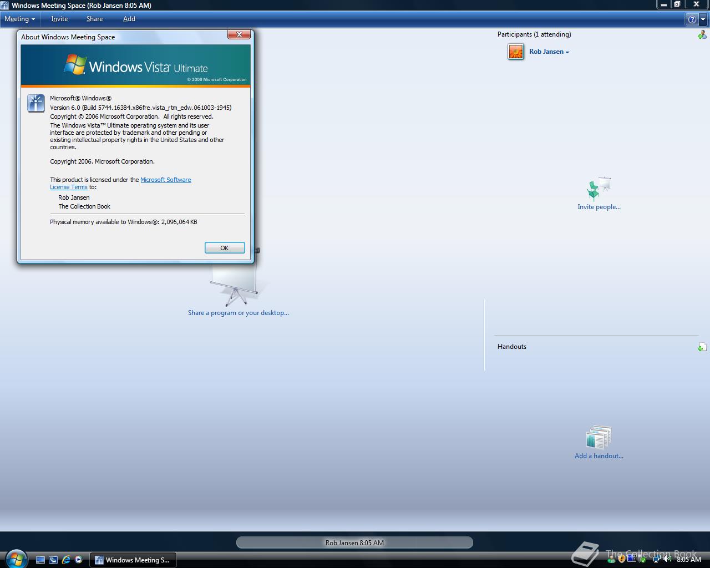The height and width of the screenshot is (568, 710).
Task: Click Rob Jansen's avatar picture
Action: coord(516,52)
